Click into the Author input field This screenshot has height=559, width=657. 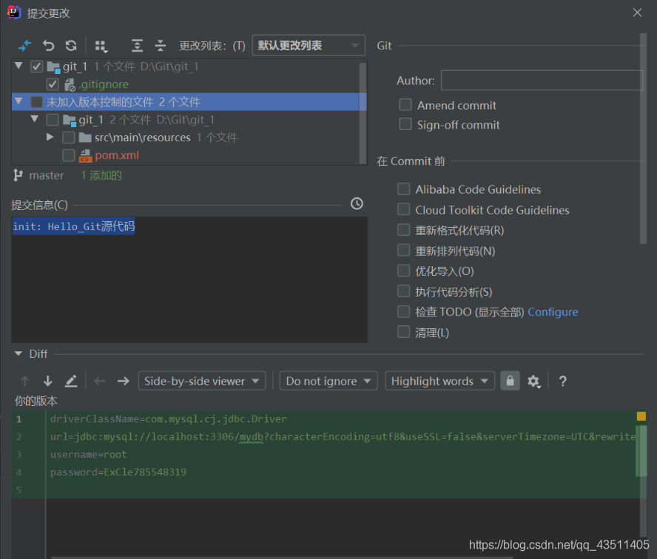tap(542, 81)
